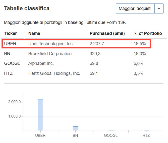Open the Maggiori acquisti dropdown arrow
The height and width of the screenshot is (143, 168).
coord(159,8)
